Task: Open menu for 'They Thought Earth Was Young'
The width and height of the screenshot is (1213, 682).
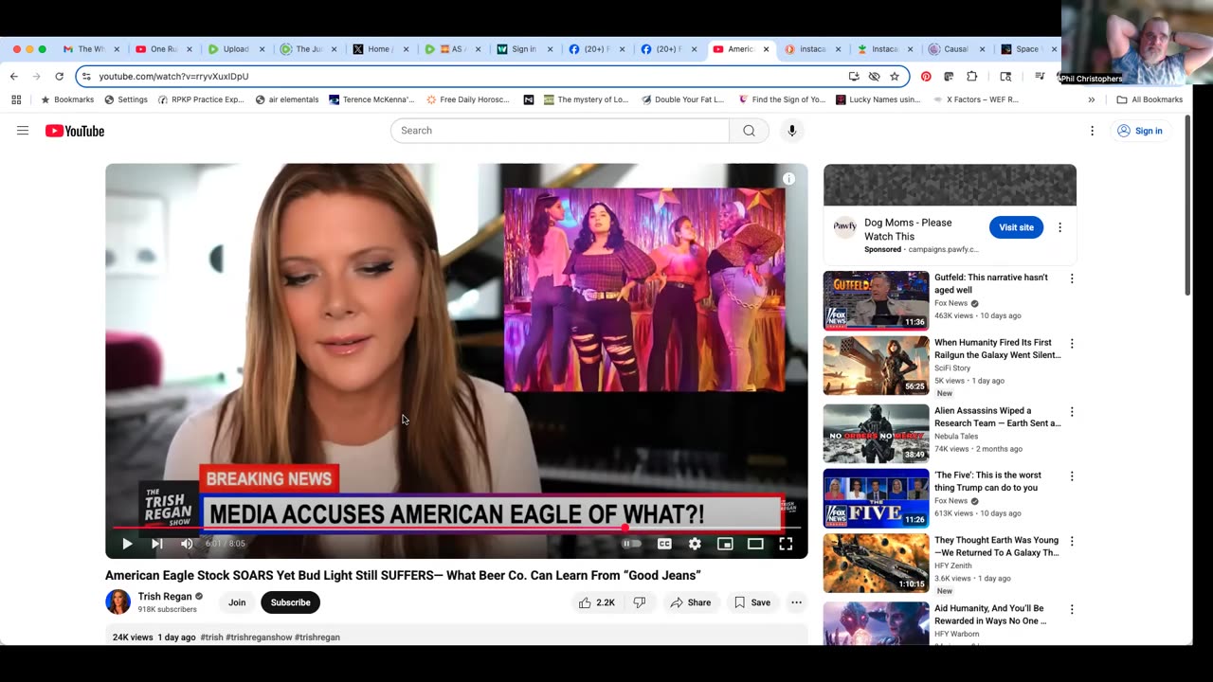Action: tap(1072, 542)
